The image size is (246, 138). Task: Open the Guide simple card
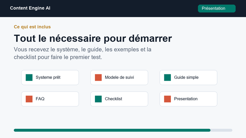pyautogui.click(x=188, y=78)
